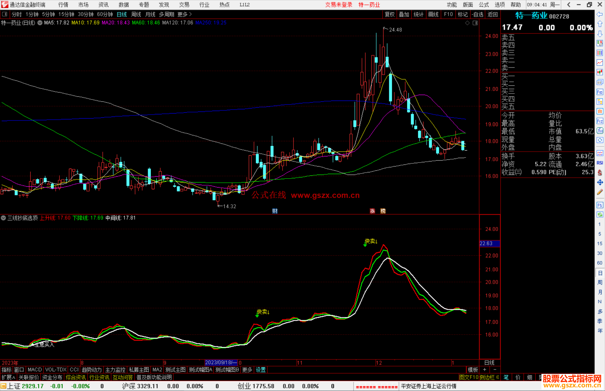Select the MACD indicator tab
The width and height of the screenshot is (605, 391).
click(34, 370)
